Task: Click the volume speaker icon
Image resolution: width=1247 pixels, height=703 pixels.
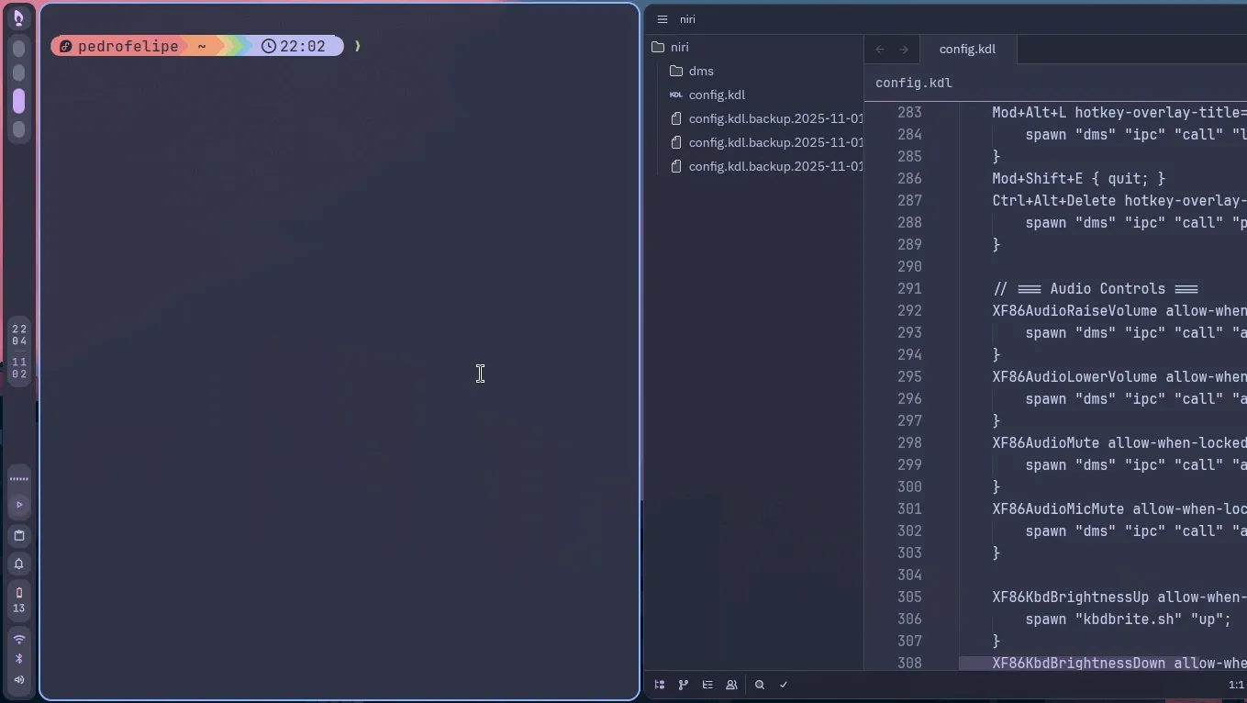Action: [18, 680]
